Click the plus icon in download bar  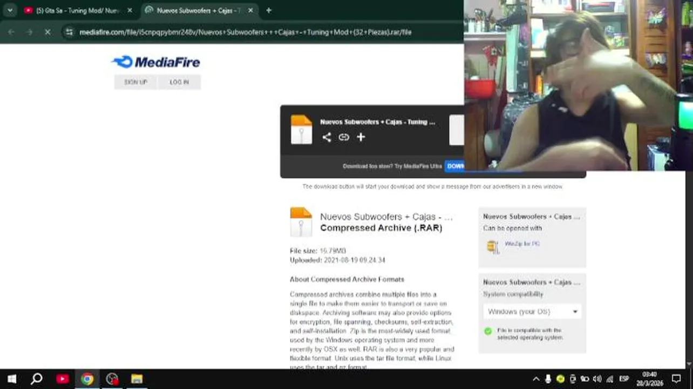coord(361,137)
